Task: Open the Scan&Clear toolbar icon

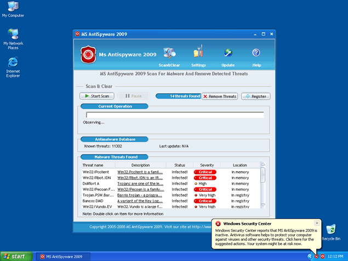Action: tap(169, 53)
